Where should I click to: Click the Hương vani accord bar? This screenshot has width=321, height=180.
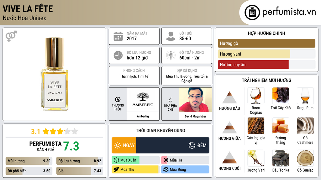point(266,54)
